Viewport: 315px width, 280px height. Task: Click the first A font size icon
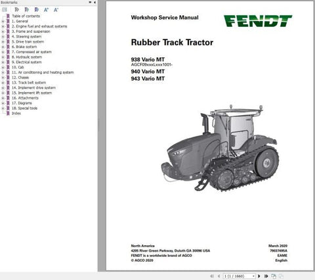click(46, 10)
